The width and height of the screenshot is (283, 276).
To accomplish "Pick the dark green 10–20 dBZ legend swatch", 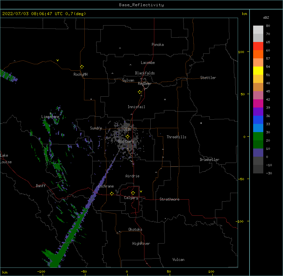I will click(x=258, y=145).
